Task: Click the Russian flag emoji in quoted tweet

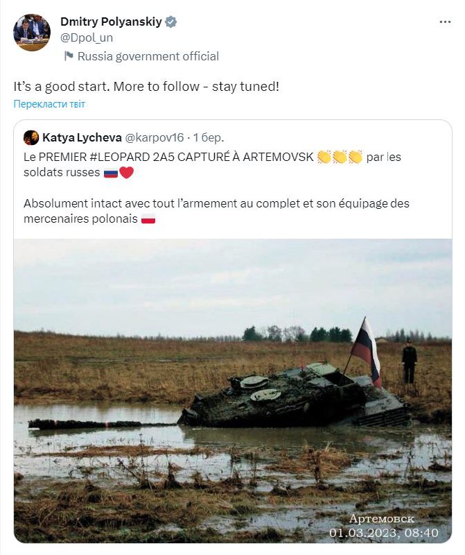Action: [111, 173]
